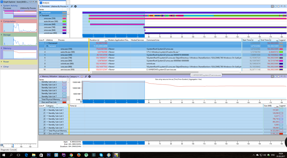Show table-only view for Memory Utilization panel
This screenshot has height=158, width=287.
point(278,76)
